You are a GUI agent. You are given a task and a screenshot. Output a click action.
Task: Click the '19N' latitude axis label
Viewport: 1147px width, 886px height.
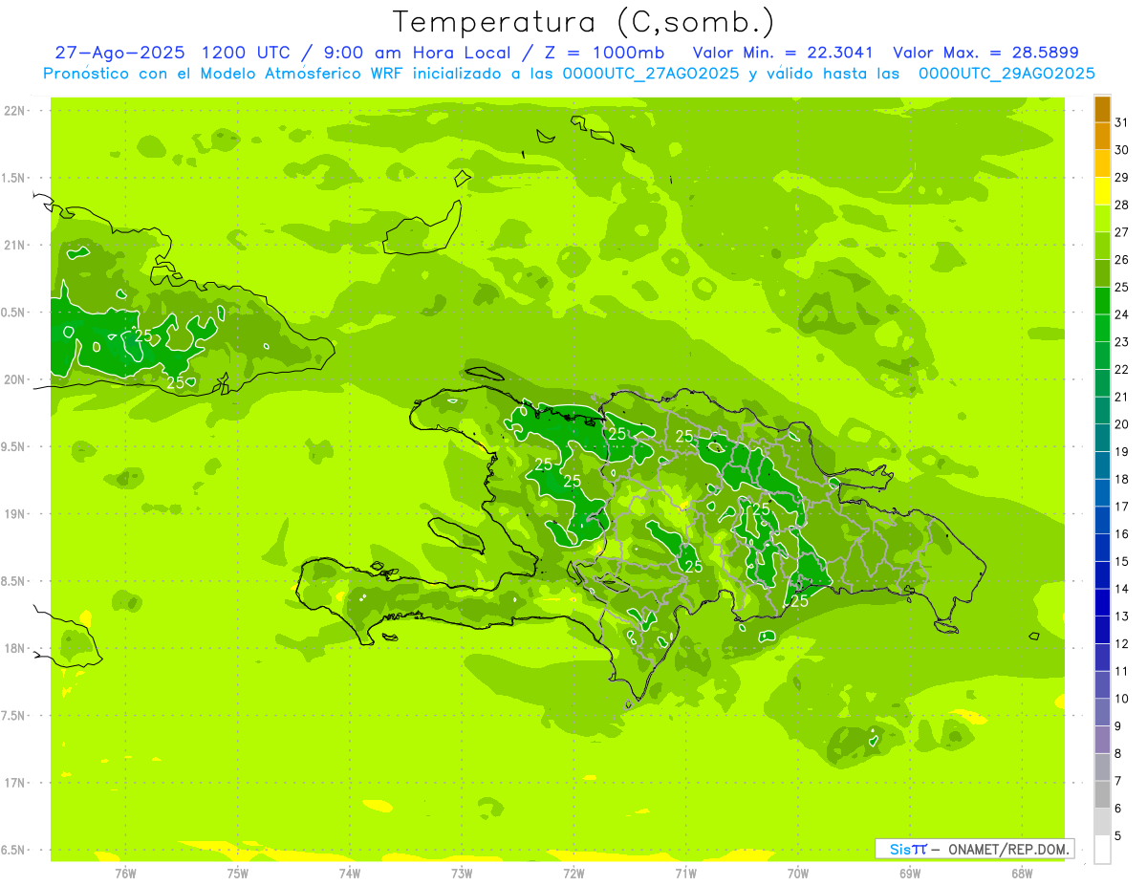[15, 514]
